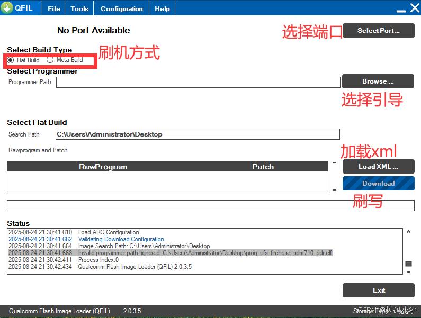Select the 'Qualcomm Flash Image Loader' log line
This screenshot has width=421, height=318.
[x=100, y=267]
